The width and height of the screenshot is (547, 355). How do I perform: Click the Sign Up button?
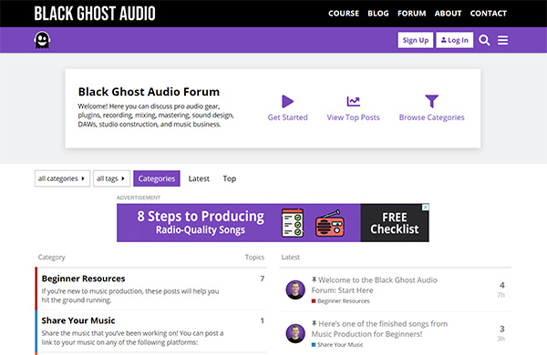(x=416, y=40)
